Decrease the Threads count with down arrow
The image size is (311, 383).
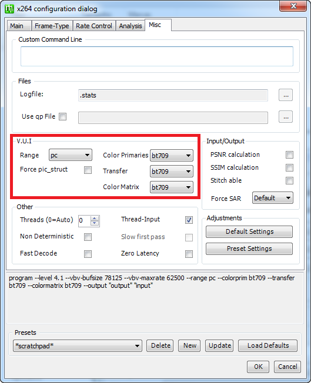(x=95, y=223)
